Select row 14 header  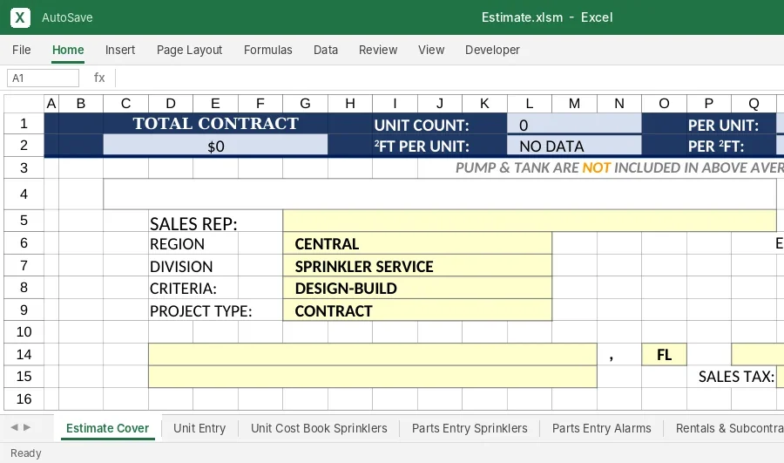point(24,354)
